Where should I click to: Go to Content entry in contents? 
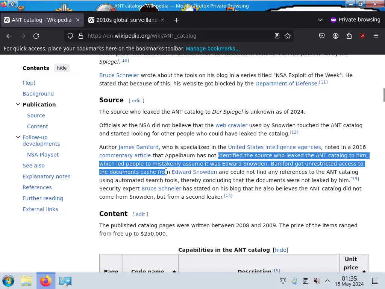pos(38,126)
